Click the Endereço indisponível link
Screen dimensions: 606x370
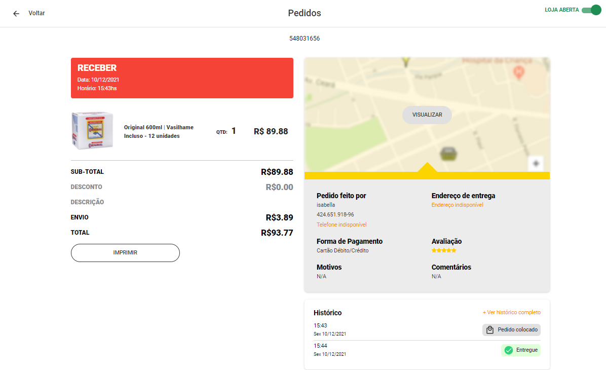(458, 205)
